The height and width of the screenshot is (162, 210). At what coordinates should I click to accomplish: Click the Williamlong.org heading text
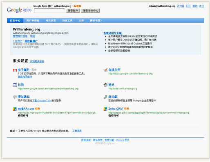click(x=27, y=29)
